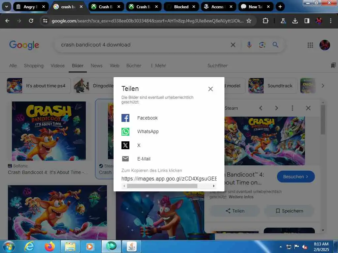Open Google account avatar

click(x=325, y=45)
